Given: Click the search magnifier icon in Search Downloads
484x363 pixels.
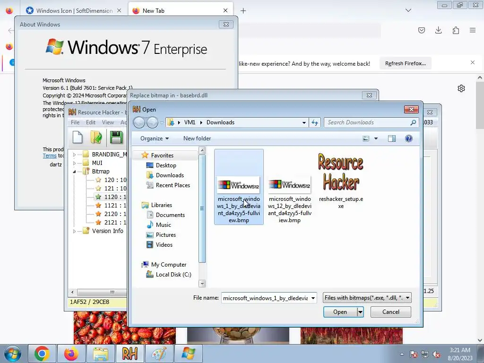Looking at the screenshot, I should point(413,122).
